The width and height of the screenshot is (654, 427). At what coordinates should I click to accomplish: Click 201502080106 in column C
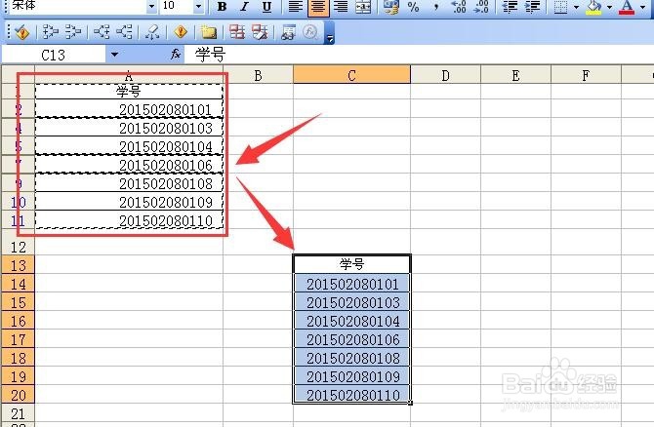(352, 339)
